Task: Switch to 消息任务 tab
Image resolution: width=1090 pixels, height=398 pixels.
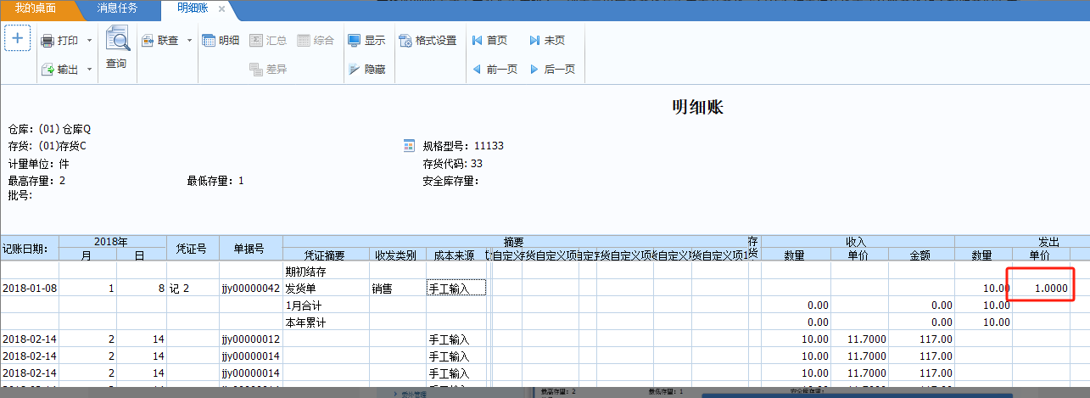Action: pos(117,8)
